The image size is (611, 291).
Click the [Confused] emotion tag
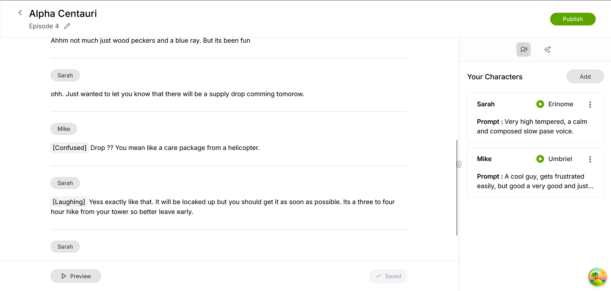69,148
